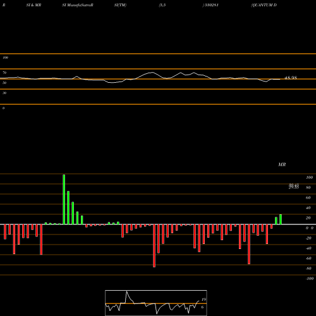Click the MR axis label "-40"
The height and width of the screenshot is (316, 316).
pyautogui.click(x=308, y=248)
